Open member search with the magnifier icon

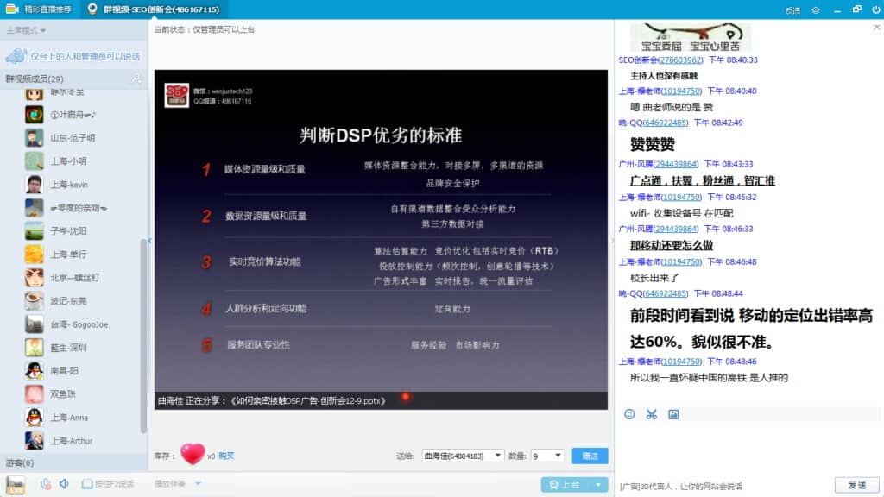[136, 79]
